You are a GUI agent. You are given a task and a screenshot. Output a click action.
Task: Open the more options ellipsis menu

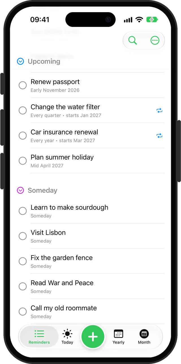(x=155, y=40)
